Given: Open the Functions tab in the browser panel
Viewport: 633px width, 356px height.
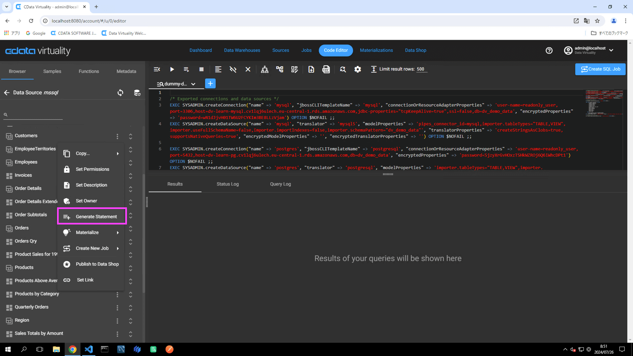Looking at the screenshot, I should tap(89, 71).
